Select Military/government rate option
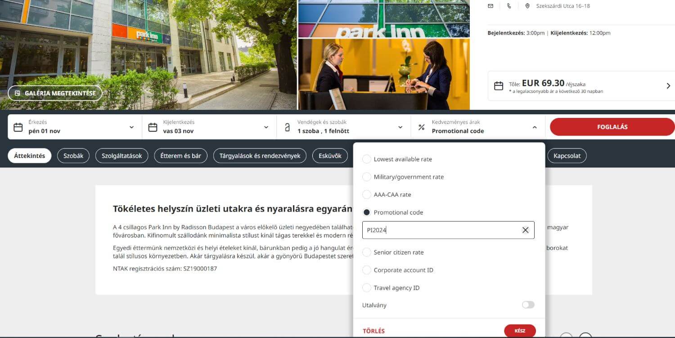 (367, 177)
